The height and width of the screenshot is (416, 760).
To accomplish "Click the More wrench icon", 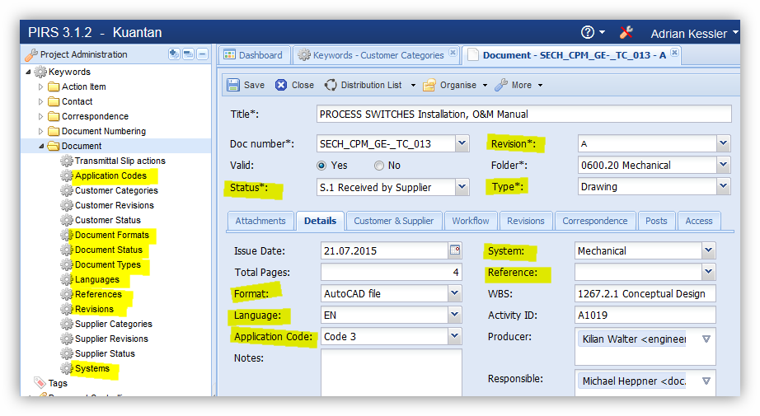I will coord(500,85).
